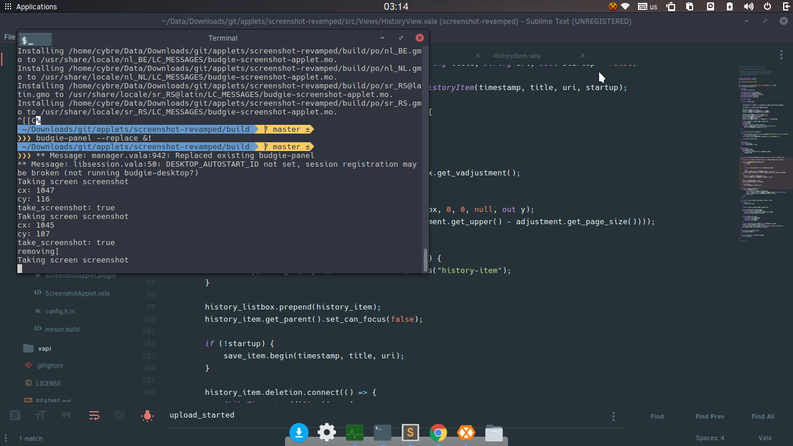Screen dimensions: 793x446
Task: Open the file manager from dock
Action: coord(493,433)
